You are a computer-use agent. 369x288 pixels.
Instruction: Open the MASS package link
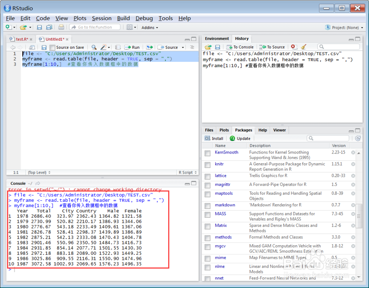click(220, 214)
